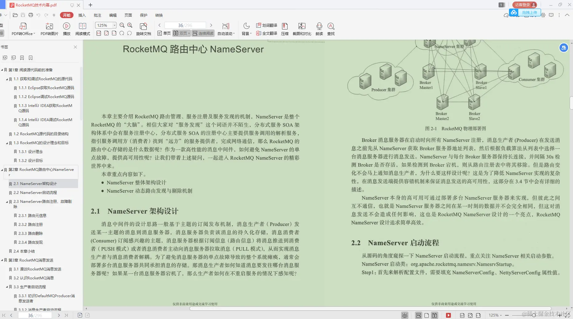Switch to 单页 single page view
Viewport: 573px width, 319px height.
point(163,33)
